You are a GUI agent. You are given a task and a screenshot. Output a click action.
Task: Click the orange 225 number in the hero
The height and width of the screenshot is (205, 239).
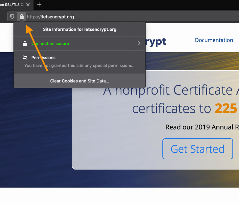click(x=227, y=108)
